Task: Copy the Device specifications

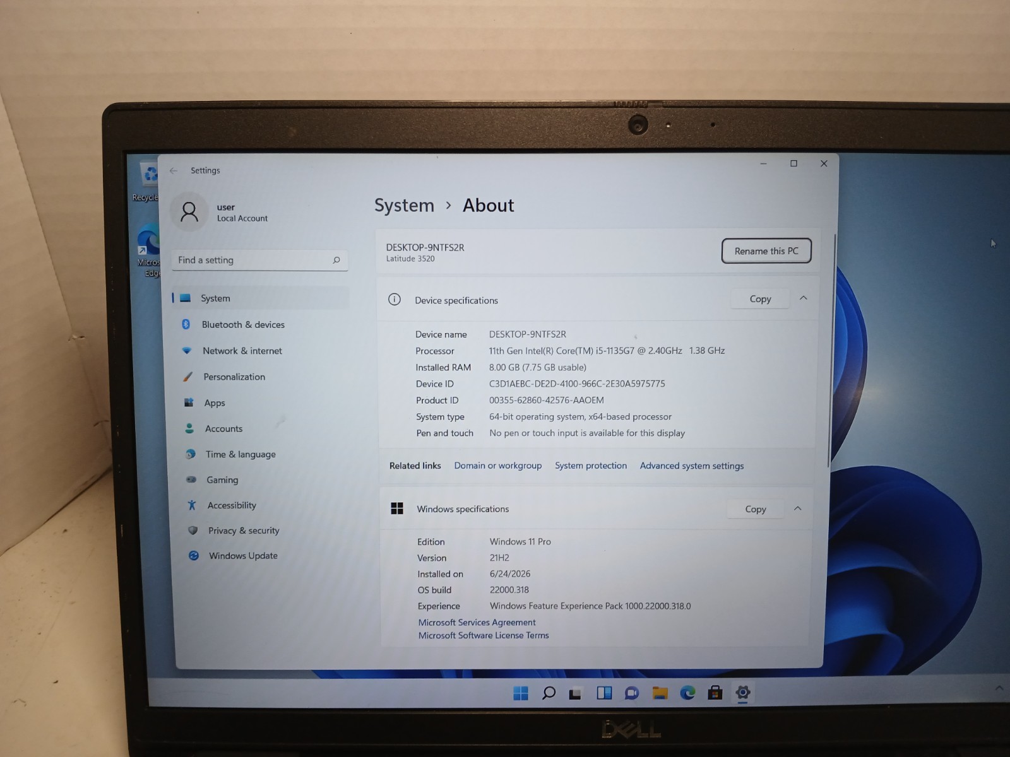Action: click(760, 299)
